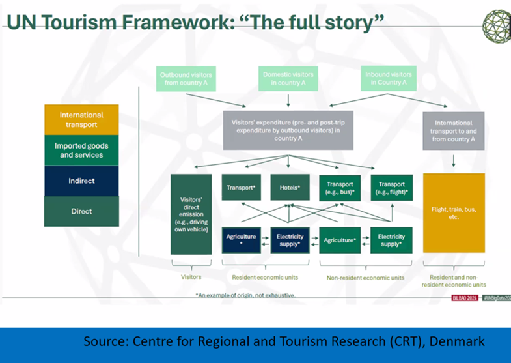Click the BILBAO 2024 badge
The height and width of the screenshot is (363, 511).
tap(465, 297)
